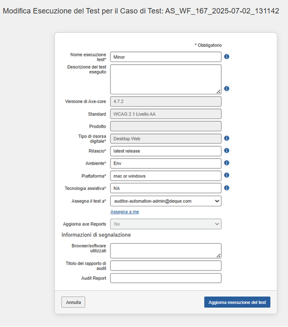288x327 pixels.
Task: Click the Ambiente info icon
Action: [x=227, y=163]
